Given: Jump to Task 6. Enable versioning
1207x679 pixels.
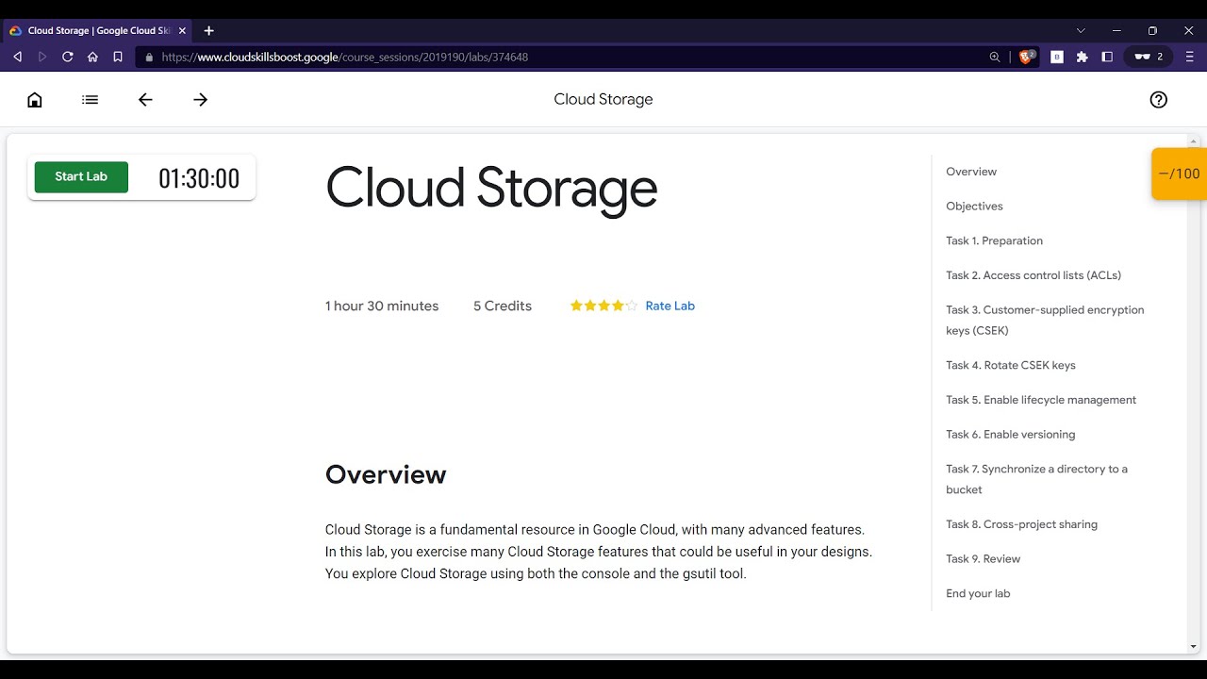Looking at the screenshot, I should click(x=1011, y=434).
